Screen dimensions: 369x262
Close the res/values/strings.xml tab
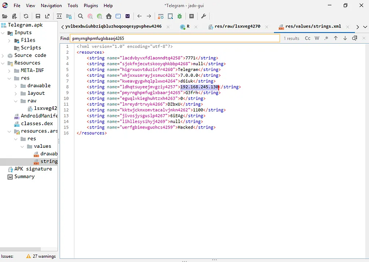(x=347, y=27)
